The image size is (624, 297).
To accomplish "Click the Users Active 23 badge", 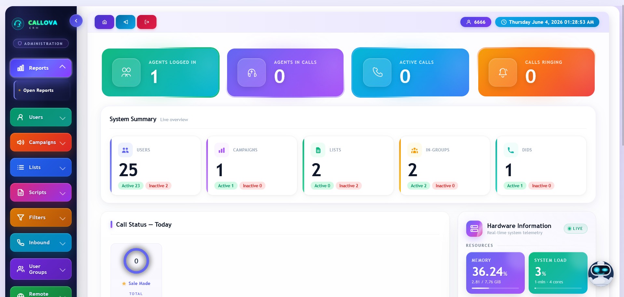I will click(x=131, y=186).
